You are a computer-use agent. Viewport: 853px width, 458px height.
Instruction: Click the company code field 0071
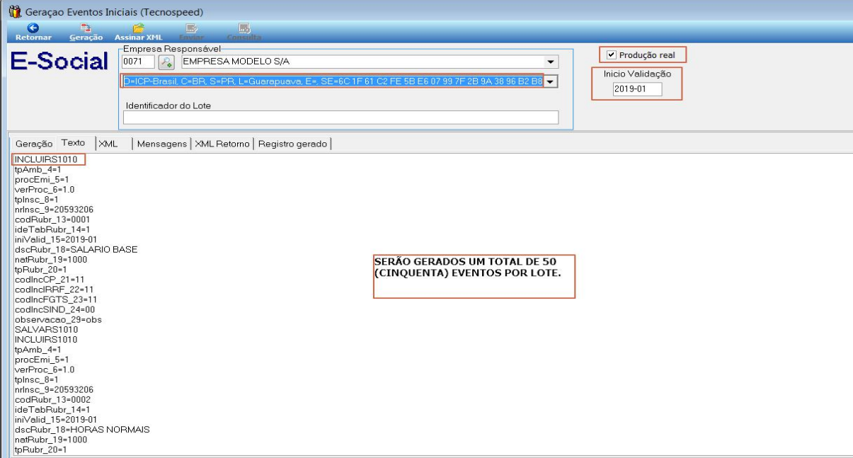[138, 62]
